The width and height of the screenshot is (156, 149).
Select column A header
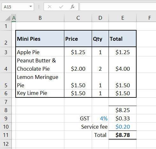click(14, 18)
